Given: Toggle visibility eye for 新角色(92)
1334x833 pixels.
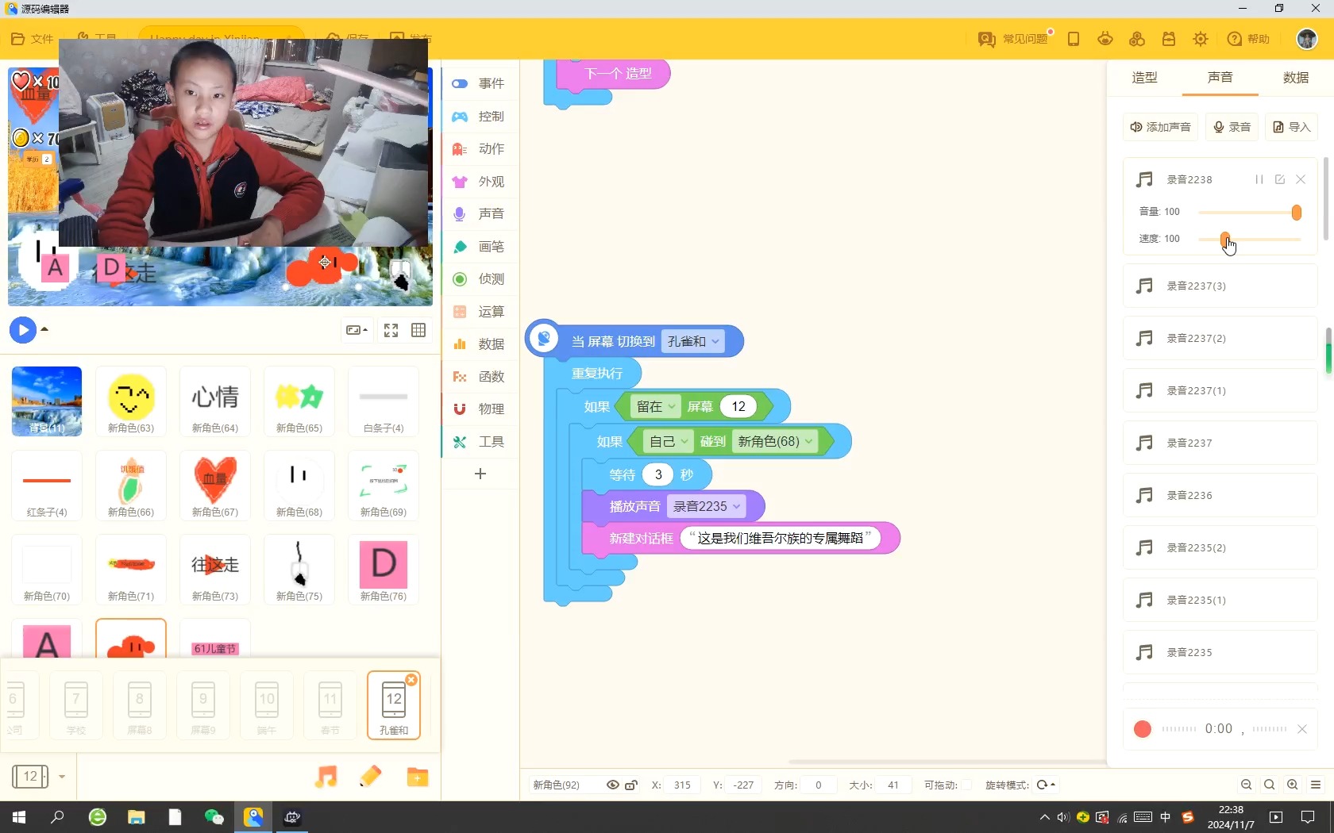Looking at the screenshot, I should [x=612, y=785].
